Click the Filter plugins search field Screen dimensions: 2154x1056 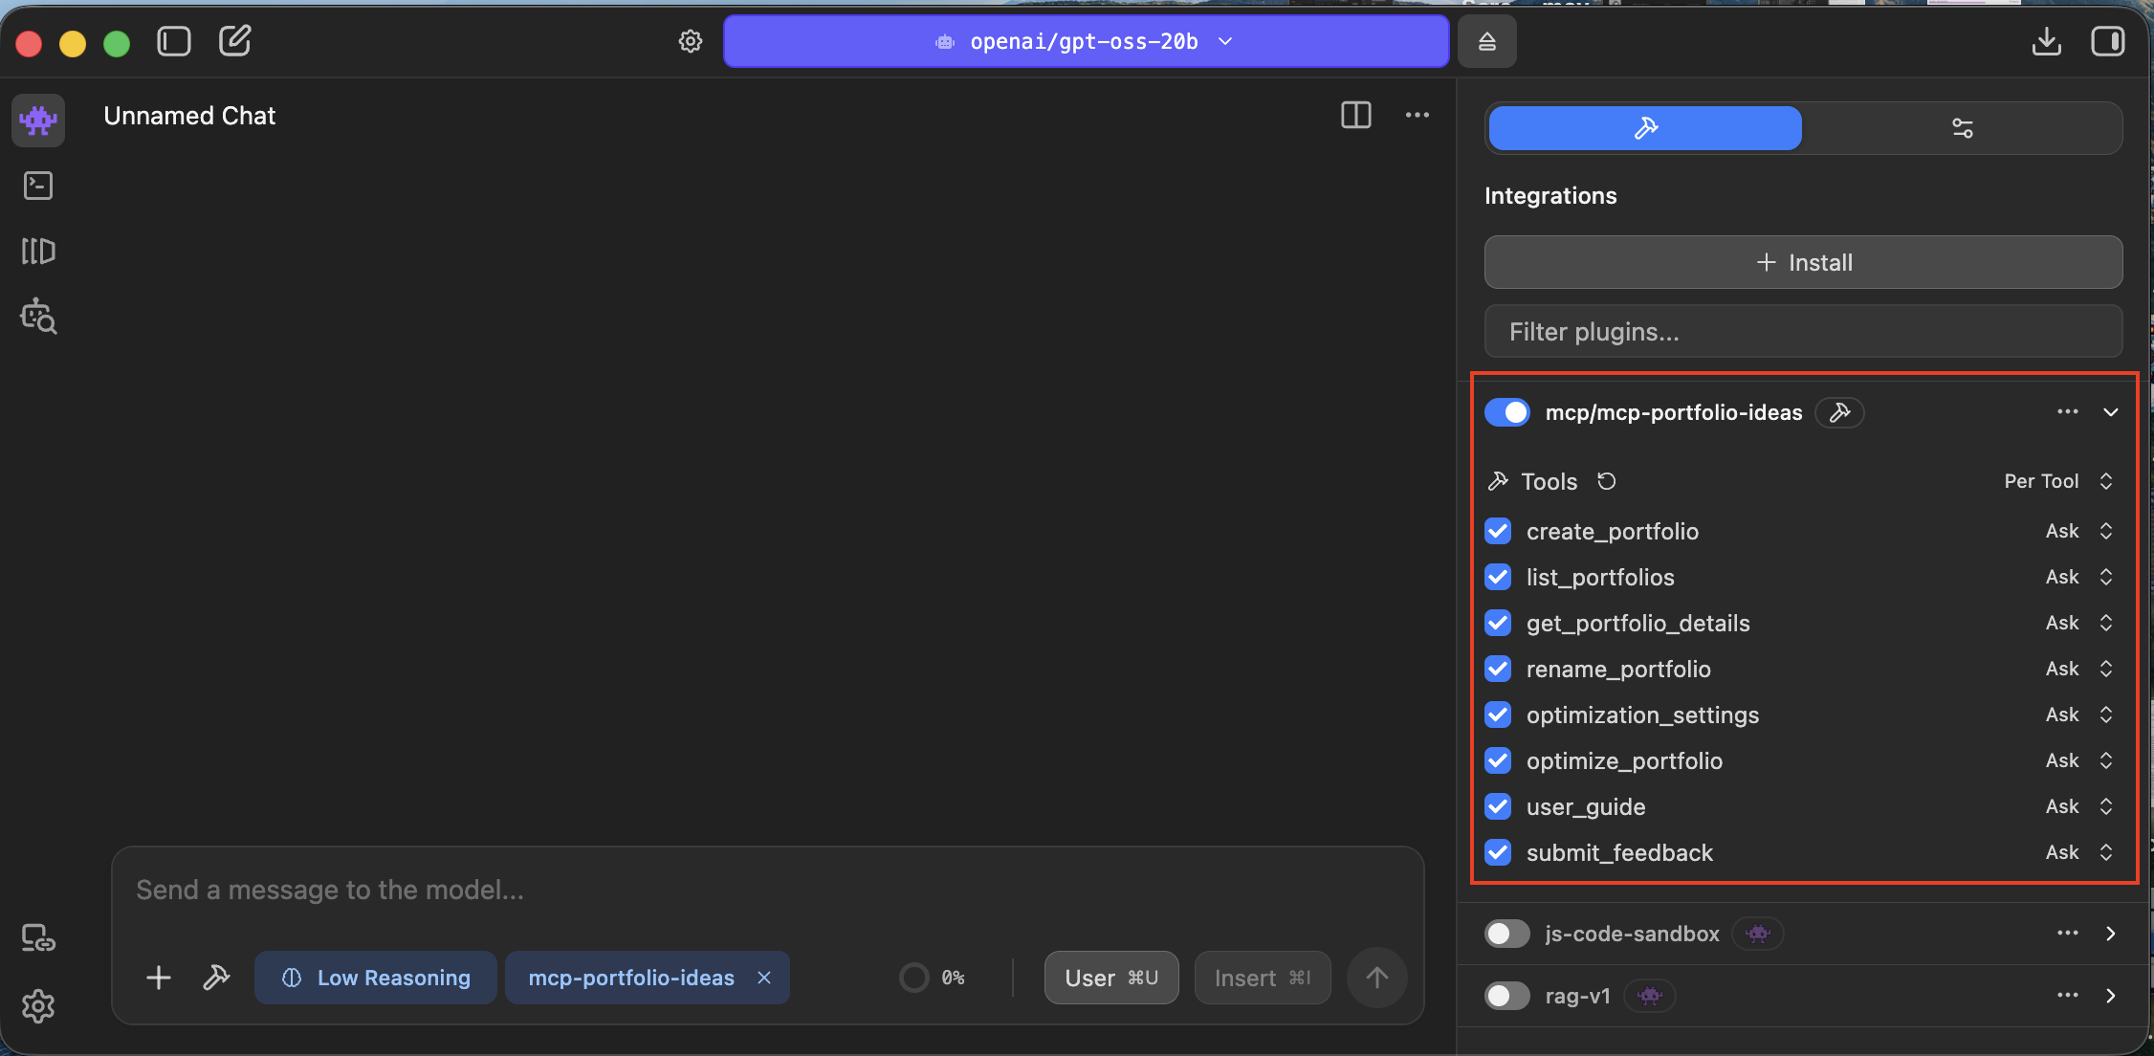coord(1804,332)
